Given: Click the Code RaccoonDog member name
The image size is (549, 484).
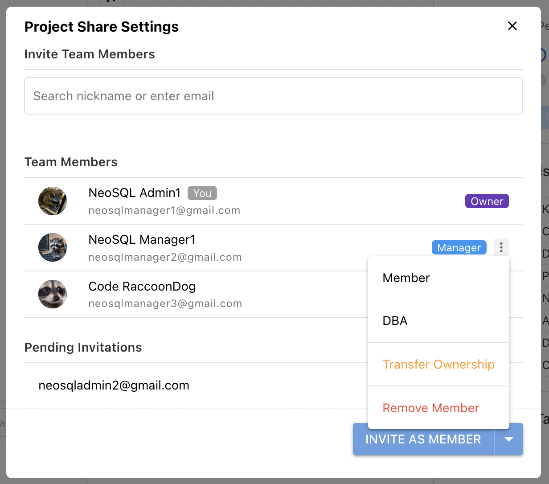Looking at the screenshot, I should pyautogui.click(x=142, y=286).
